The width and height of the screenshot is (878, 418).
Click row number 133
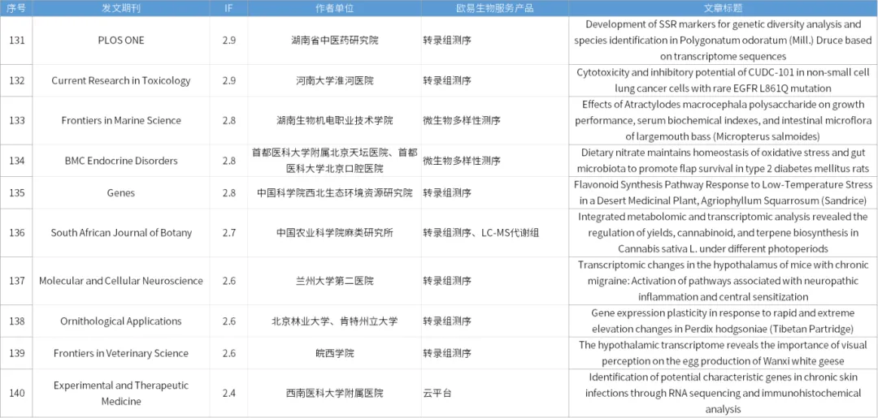[x=16, y=121]
